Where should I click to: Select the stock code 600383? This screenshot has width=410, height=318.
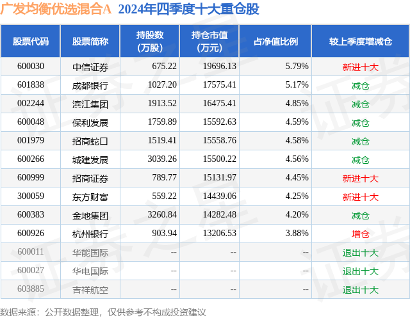31,214
